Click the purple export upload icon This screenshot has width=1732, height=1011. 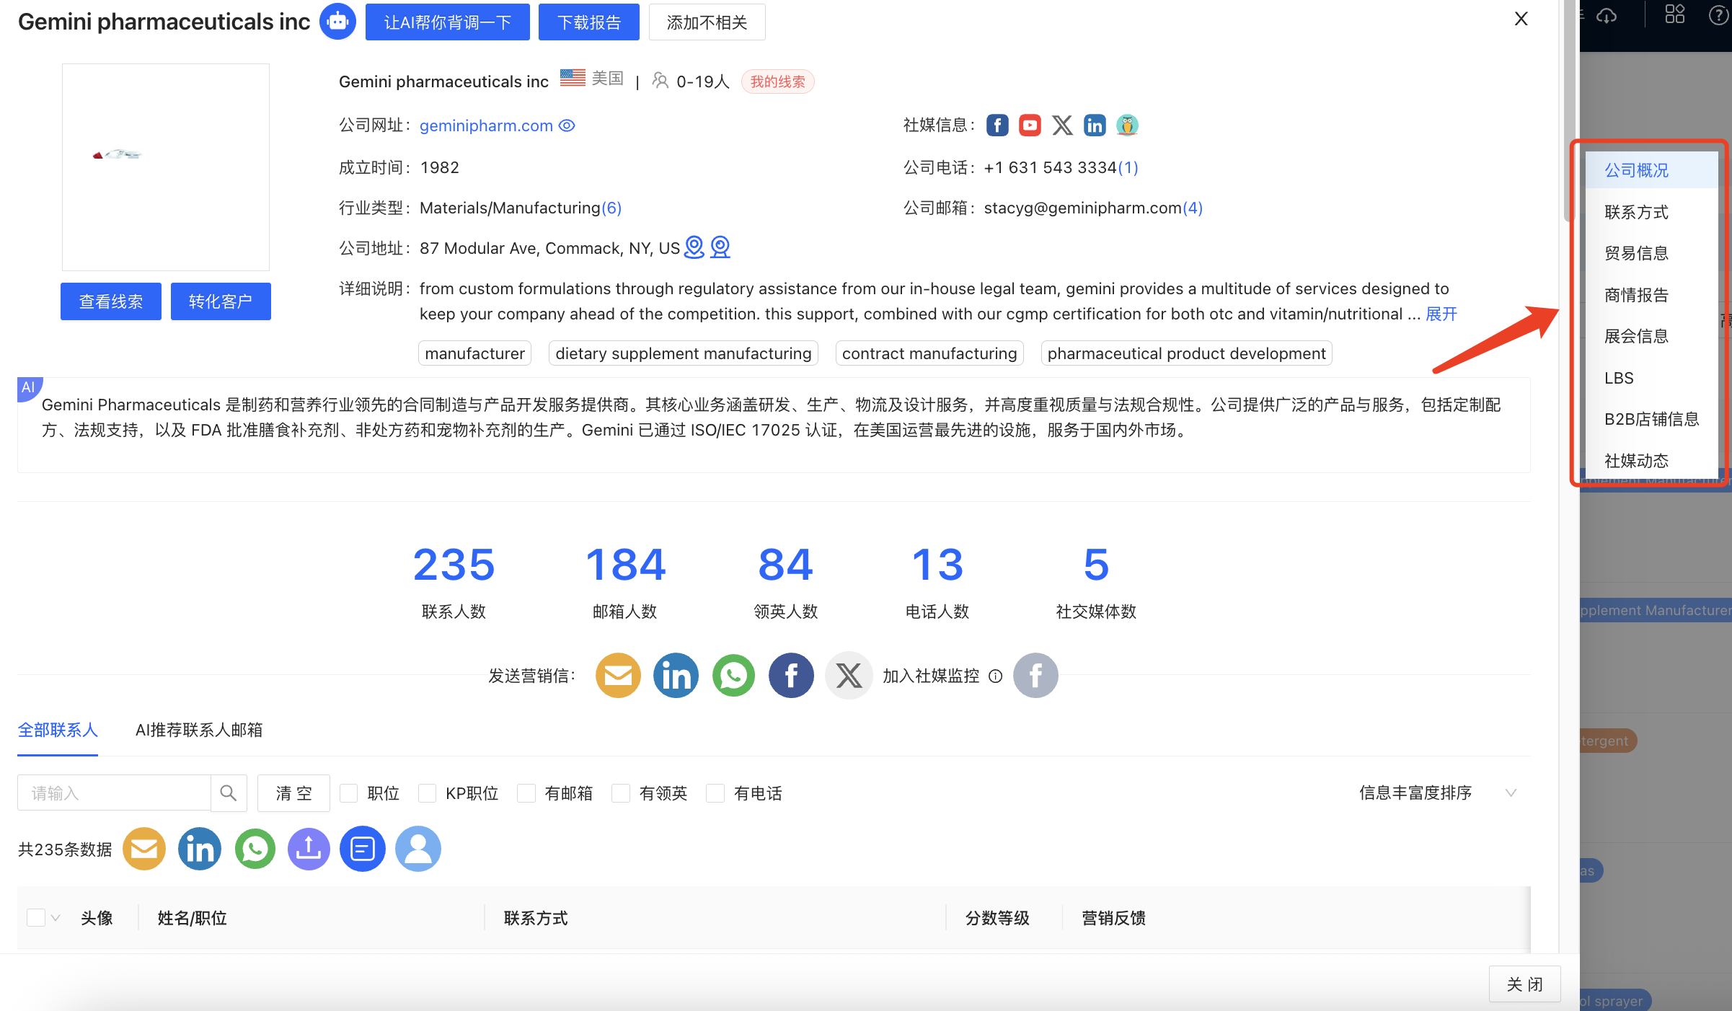[x=309, y=849]
